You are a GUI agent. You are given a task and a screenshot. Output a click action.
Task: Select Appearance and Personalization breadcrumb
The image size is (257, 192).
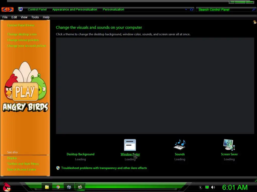(75, 9)
